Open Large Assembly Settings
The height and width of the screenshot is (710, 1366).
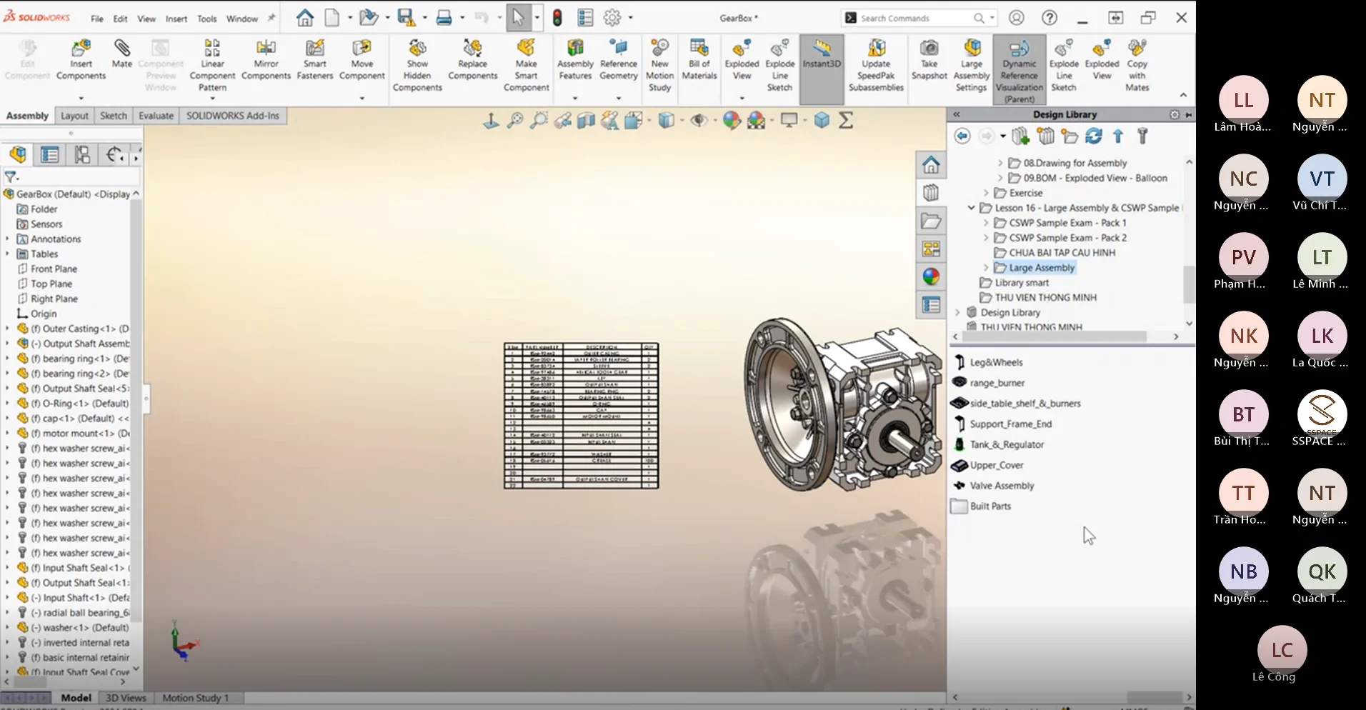point(972,65)
